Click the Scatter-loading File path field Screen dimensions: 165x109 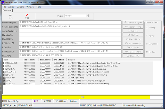[x=70, y=27]
